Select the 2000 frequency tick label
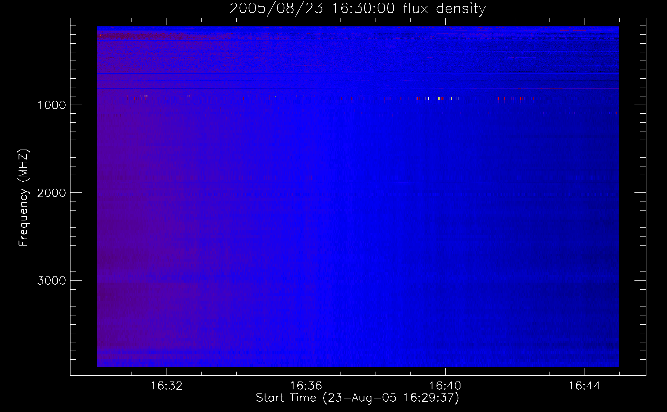 tap(52, 193)
